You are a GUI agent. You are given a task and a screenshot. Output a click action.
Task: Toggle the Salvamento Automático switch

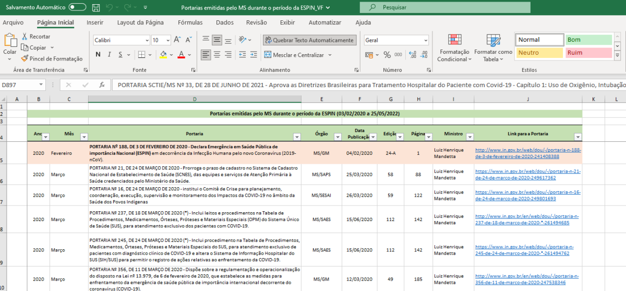pyautogui.click(x=77, y=8)
